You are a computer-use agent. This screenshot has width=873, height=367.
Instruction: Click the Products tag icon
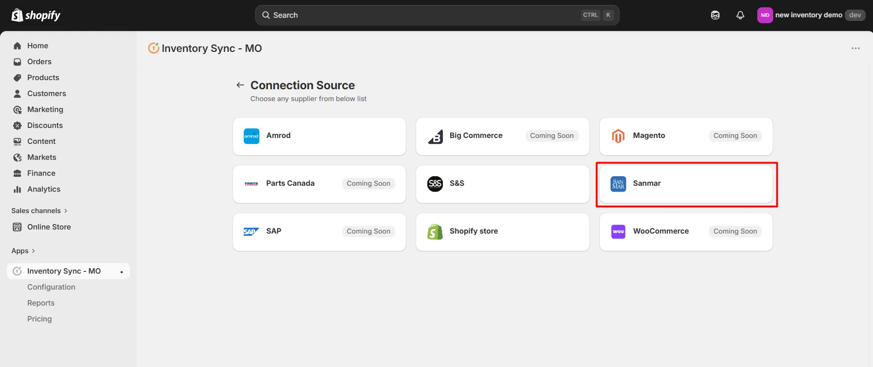click(x=17, y=77)
